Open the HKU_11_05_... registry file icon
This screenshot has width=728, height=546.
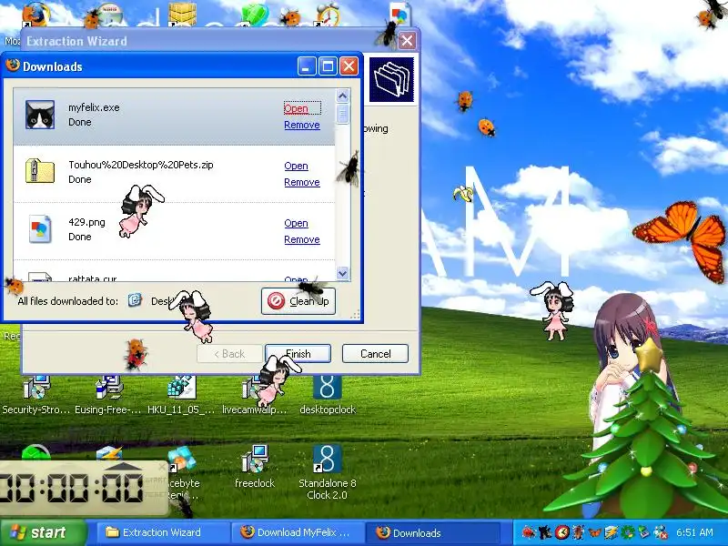tap(181, 389)
